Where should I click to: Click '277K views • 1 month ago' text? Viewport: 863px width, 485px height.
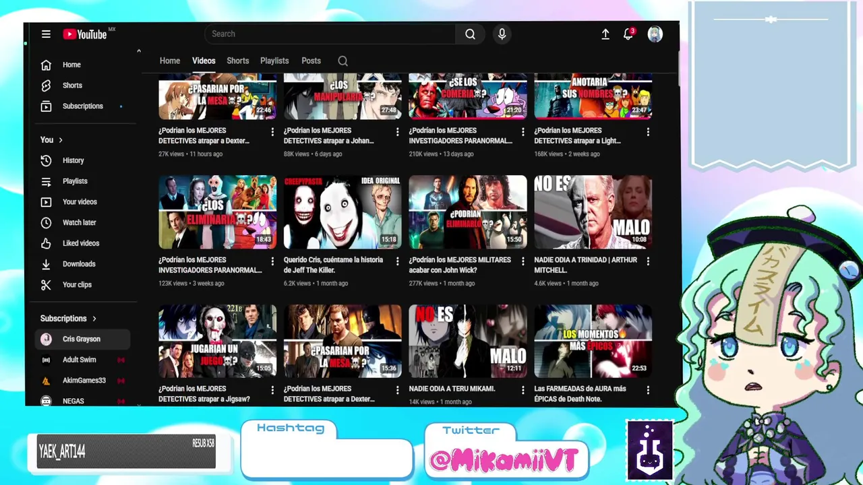point(442,284)
